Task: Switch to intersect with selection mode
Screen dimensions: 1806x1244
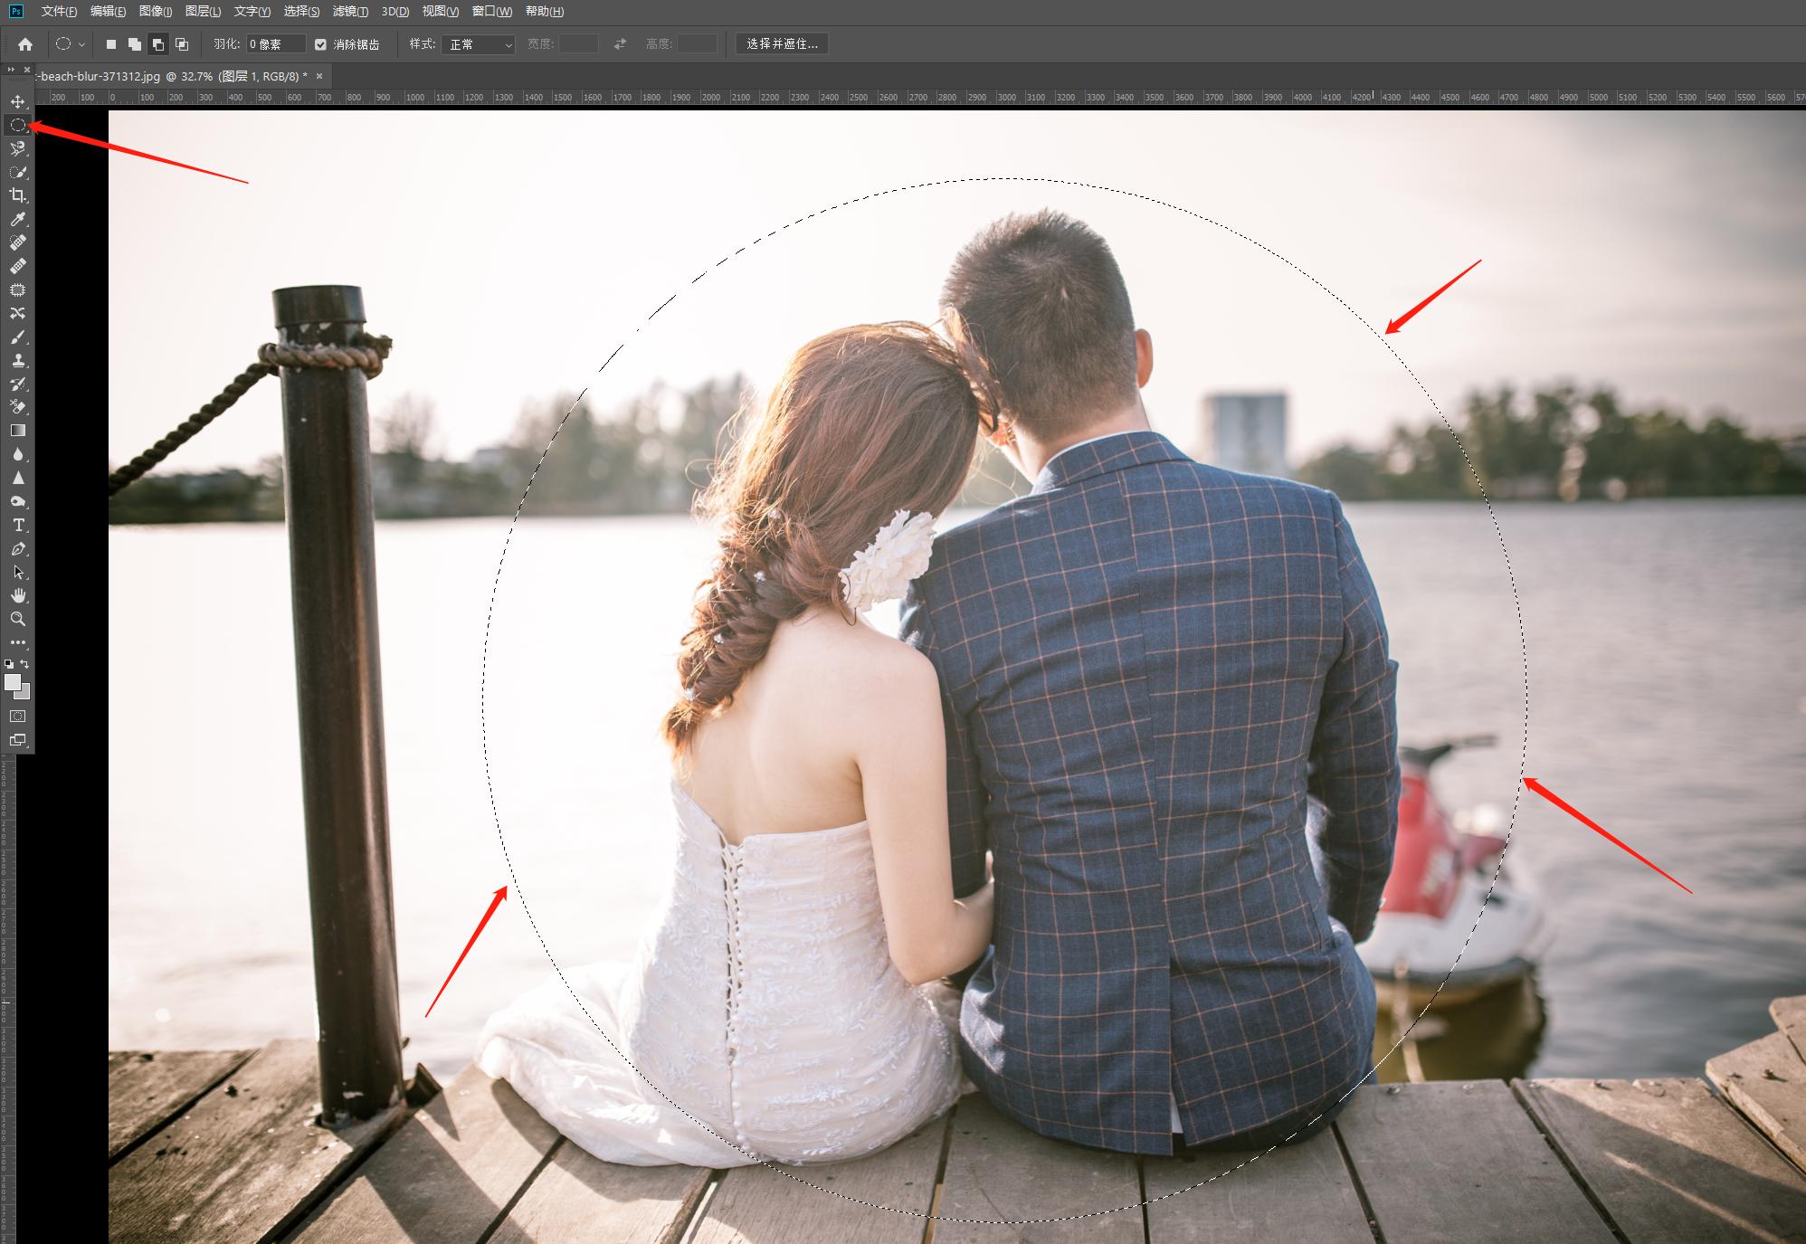Action: [x=182, y=44]
